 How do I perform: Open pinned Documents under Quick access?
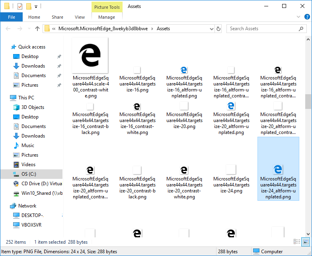click(x=33, y=76)
